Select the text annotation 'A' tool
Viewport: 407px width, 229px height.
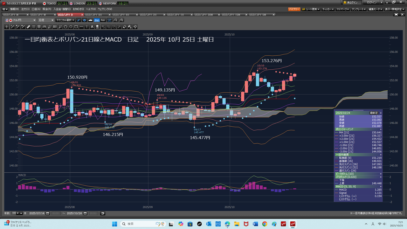pyautogui.click(x=92, y=27)
